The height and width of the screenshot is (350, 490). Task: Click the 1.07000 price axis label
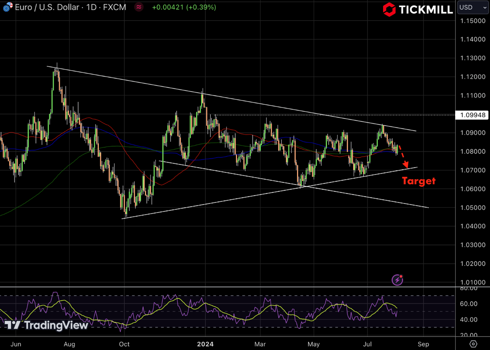[x=473, y=170]
